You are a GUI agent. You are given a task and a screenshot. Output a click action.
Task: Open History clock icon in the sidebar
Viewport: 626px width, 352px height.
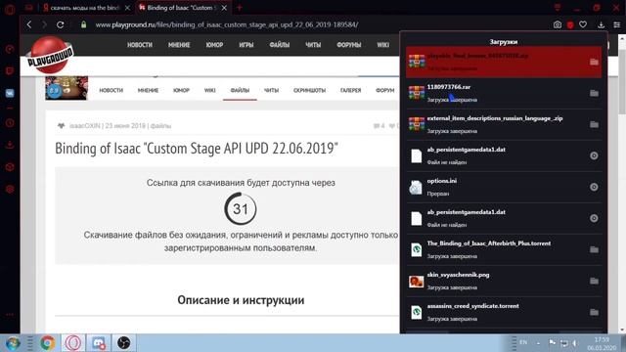coord(10,123)
